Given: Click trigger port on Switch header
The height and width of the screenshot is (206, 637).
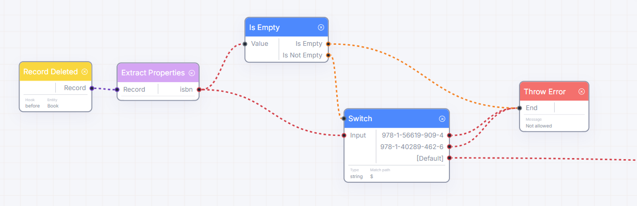Looking at the screenshot, I should tap(344, 119).
